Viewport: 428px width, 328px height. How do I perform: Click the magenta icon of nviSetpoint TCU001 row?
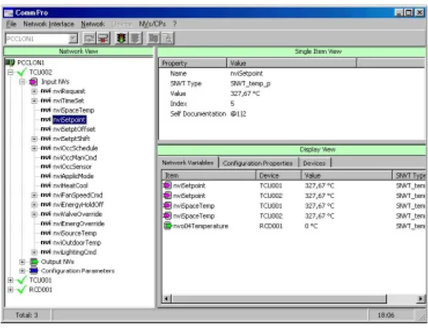point(167,186)
